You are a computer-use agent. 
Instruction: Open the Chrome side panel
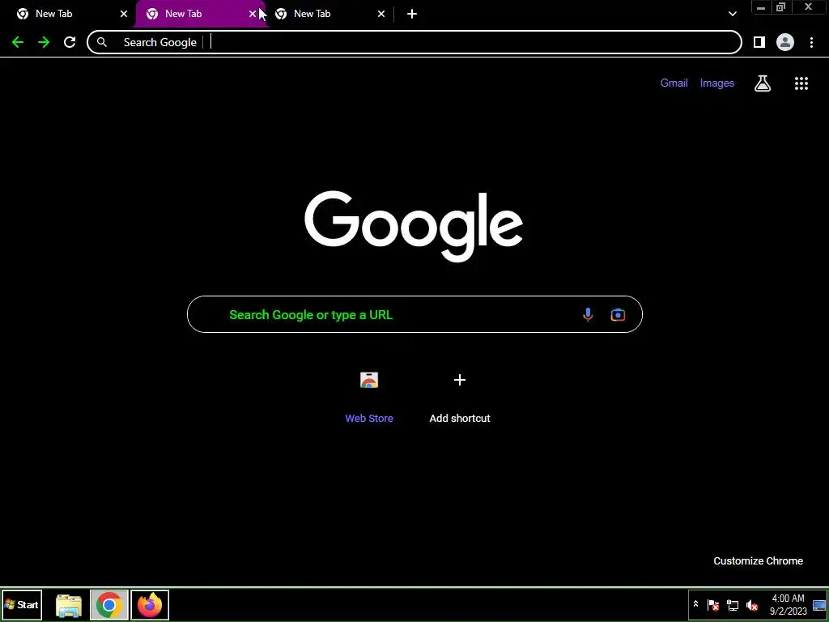click(x=759, y=42)
